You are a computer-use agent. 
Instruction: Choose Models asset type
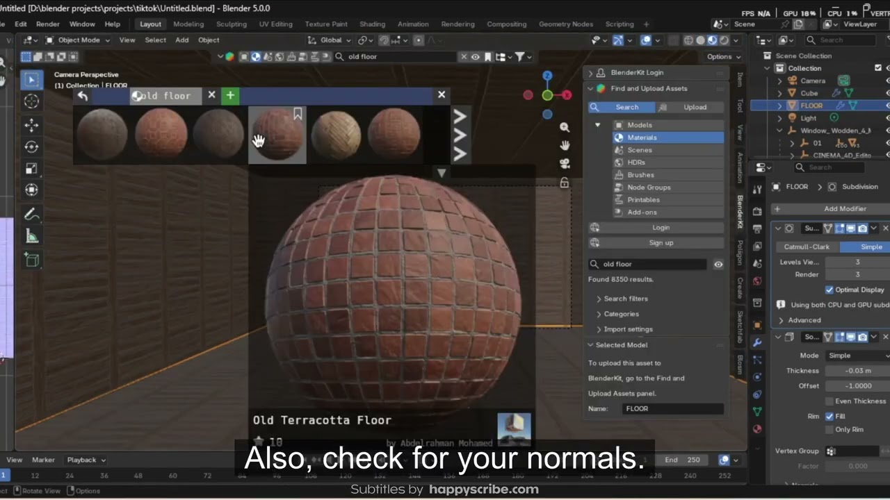tap(668, 125)
